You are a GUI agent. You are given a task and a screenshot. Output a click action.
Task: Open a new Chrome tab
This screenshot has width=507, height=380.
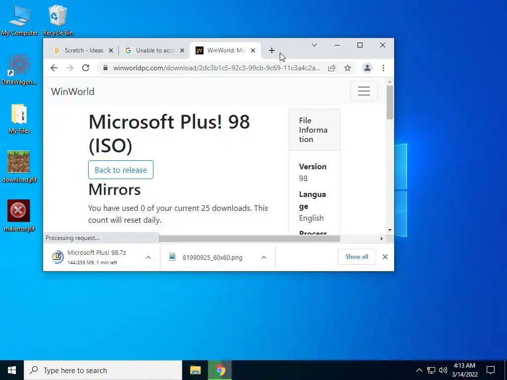[272, 50]
